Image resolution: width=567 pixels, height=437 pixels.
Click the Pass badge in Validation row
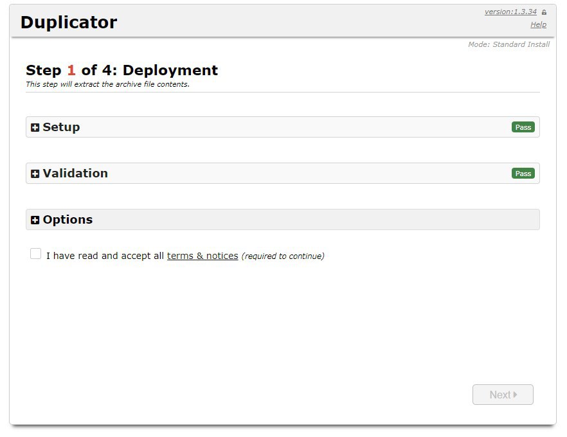tap(523, 174)
